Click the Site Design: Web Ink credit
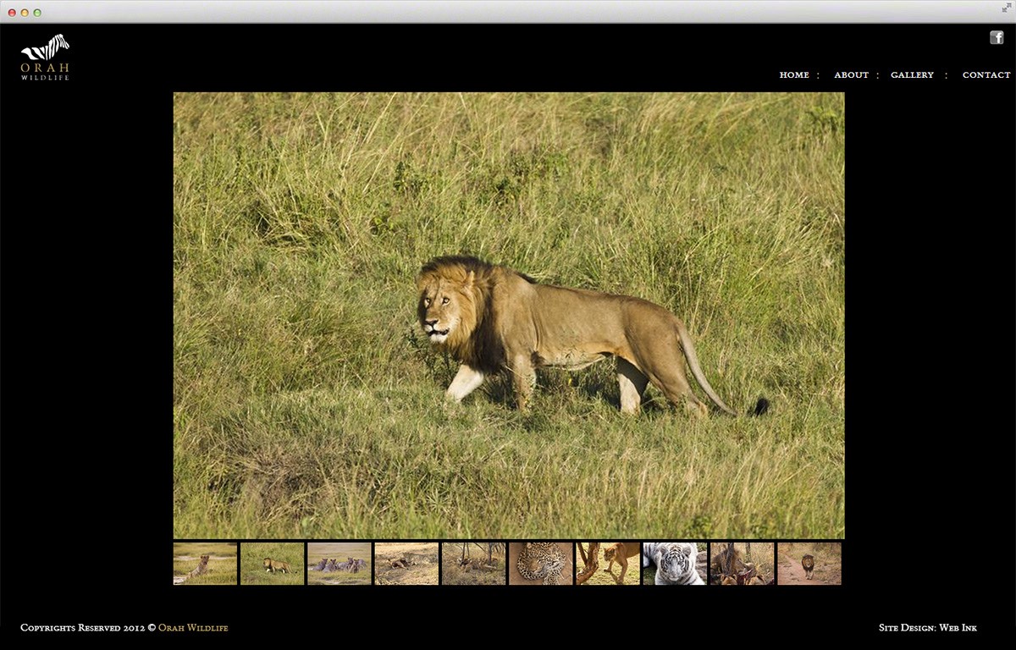 point(927,628)
